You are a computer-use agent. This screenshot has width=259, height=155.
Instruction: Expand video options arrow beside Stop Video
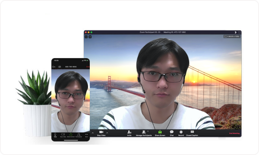[x=107, y=133]
